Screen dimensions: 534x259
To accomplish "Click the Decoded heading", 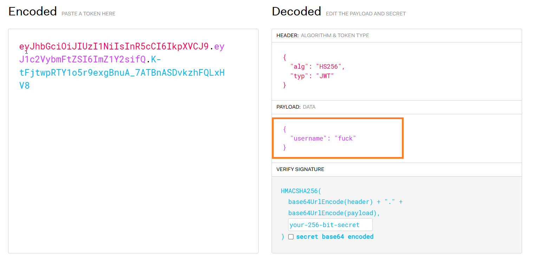I will coord(296,12).
